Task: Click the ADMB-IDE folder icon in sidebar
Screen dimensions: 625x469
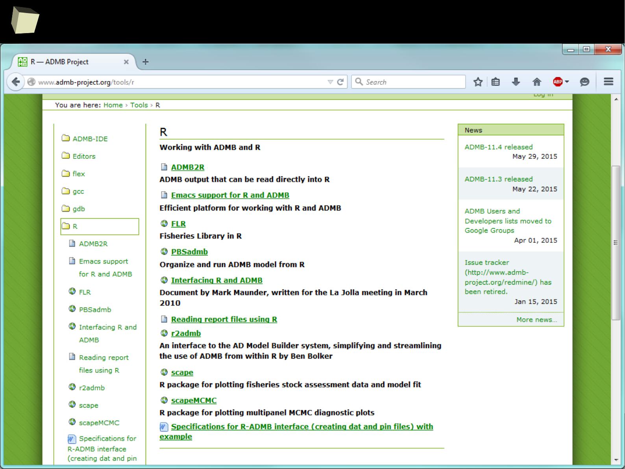Action: (66, 138)
